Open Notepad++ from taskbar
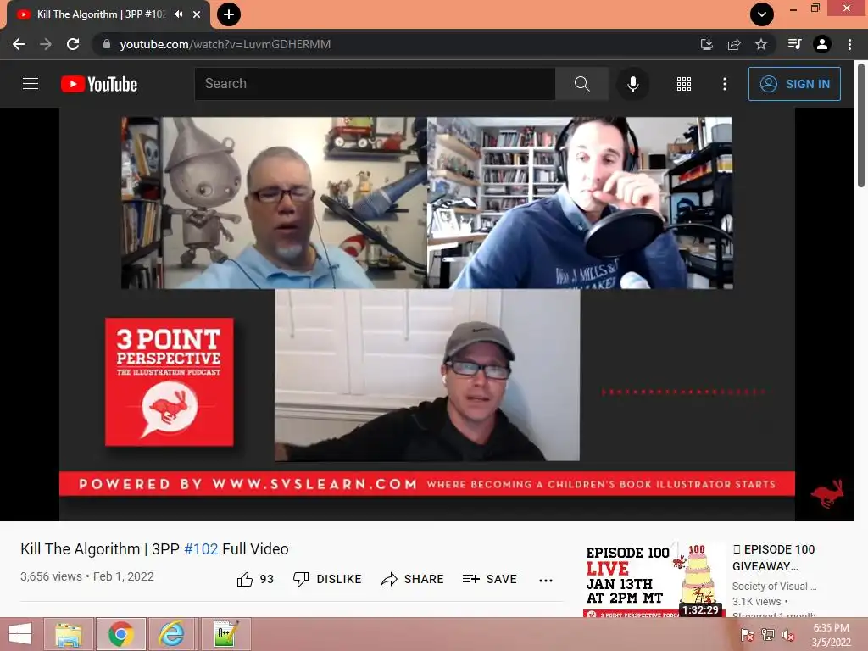Viewport: 868px width, 651px height. pyautogui.click(x=225, y=634)
